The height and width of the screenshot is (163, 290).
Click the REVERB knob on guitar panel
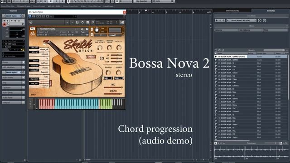click(x=108, y=72)
